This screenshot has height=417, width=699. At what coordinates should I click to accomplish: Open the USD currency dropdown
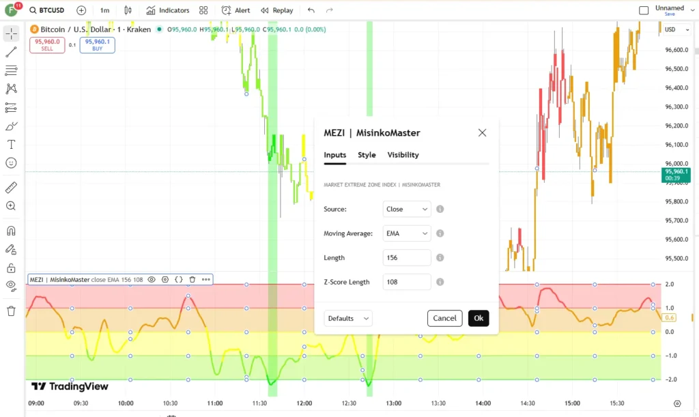tap(676, 29)
